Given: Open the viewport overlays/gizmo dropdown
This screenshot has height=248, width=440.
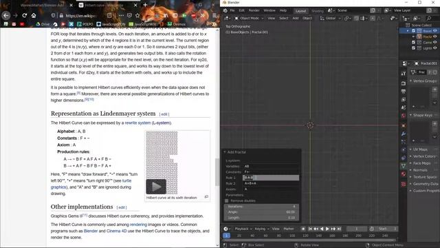Looking at the screenshot, I should click(x=393, y=19).
